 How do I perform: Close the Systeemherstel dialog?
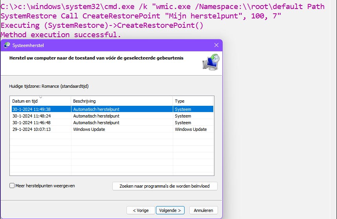216,45
